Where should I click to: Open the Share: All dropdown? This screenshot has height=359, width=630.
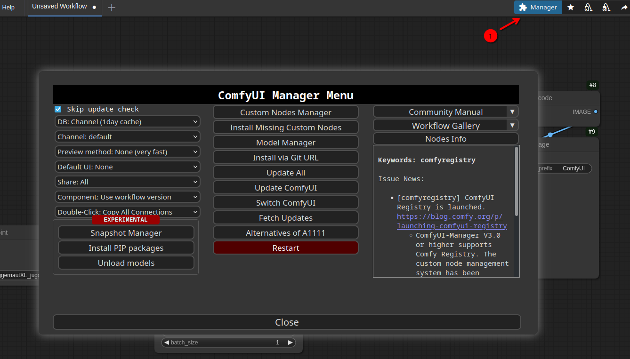[128, 182]
